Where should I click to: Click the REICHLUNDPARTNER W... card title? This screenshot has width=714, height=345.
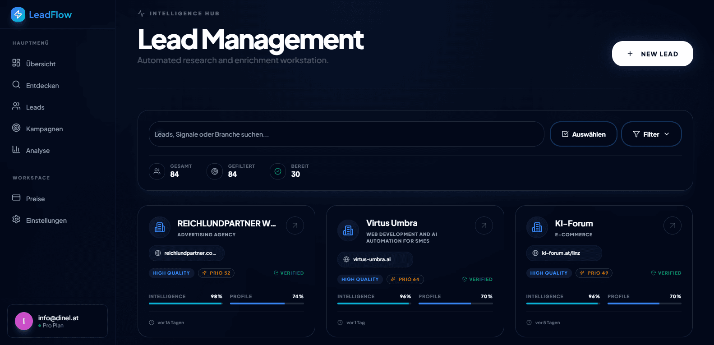coord(226,223)
